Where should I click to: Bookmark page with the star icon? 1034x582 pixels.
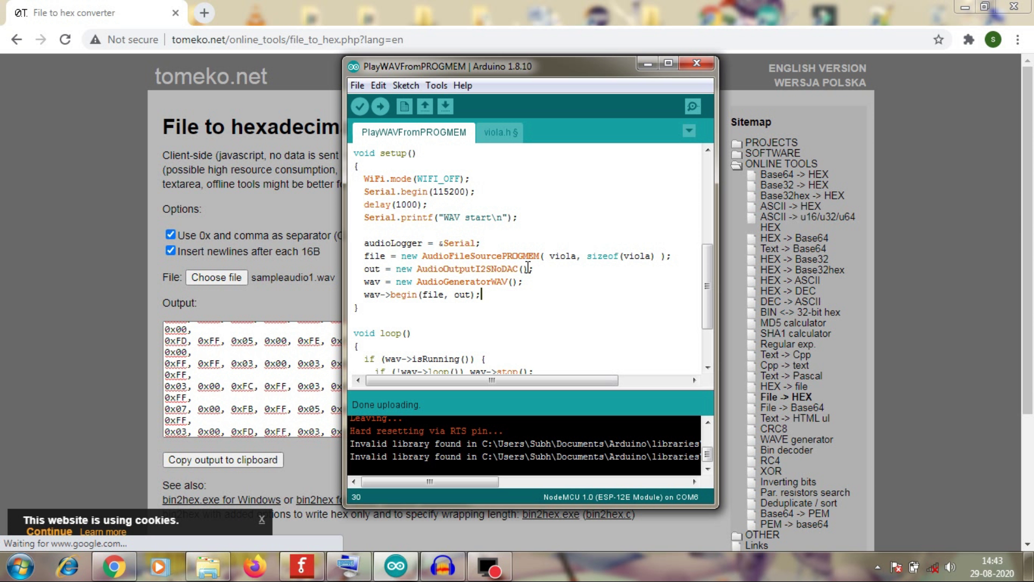point(939,39)
